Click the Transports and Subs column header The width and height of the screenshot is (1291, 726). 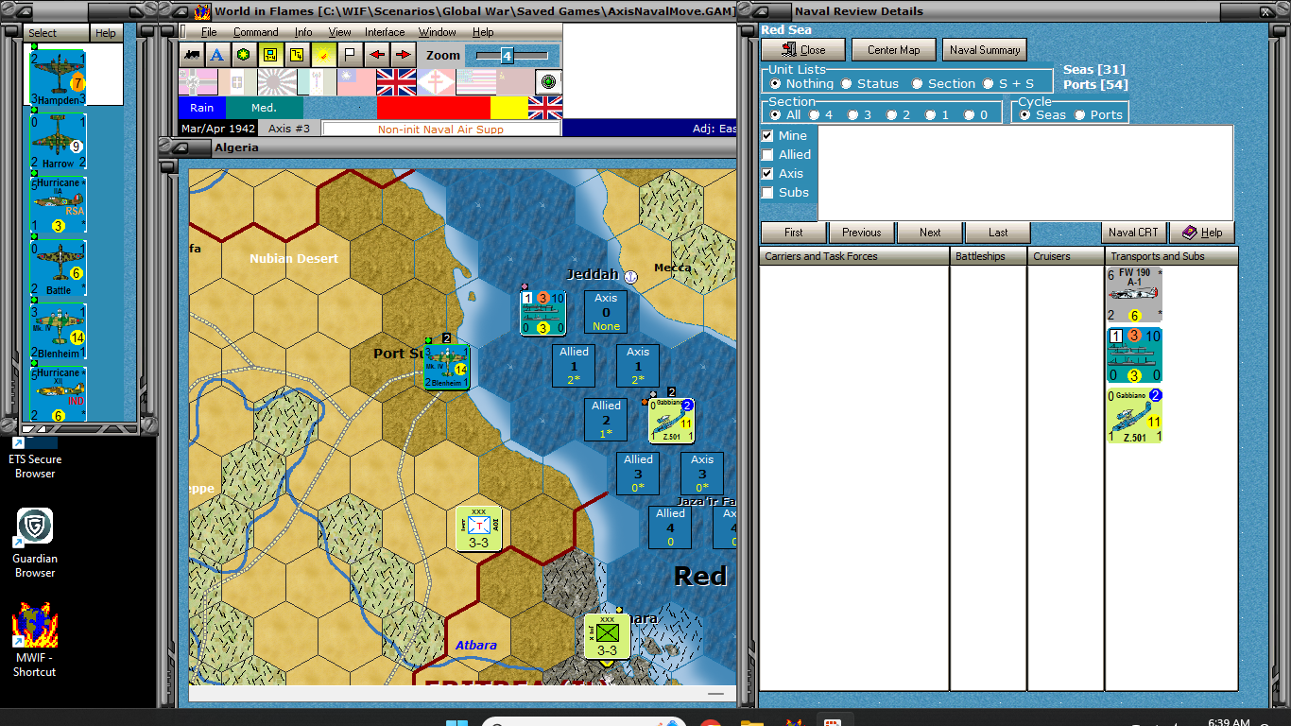1171,256
